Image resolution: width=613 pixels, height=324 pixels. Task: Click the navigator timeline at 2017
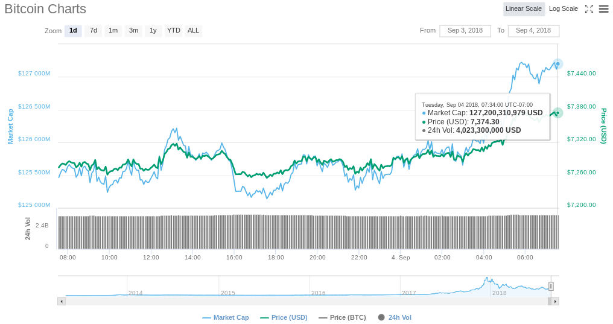[409, 293]
